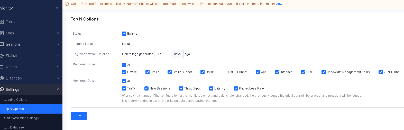Viewport: 404px width, 130px height.
Task: Toggle the Packet Loss Rate checkbox
Action: pos(236,88)
